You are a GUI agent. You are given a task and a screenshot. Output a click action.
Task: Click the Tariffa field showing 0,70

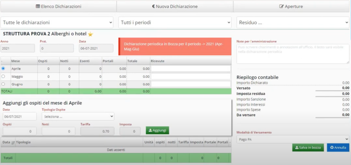coord(97,131)
